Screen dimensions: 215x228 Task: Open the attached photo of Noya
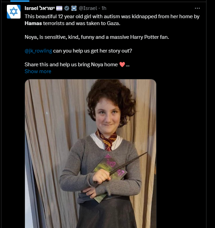90,153
